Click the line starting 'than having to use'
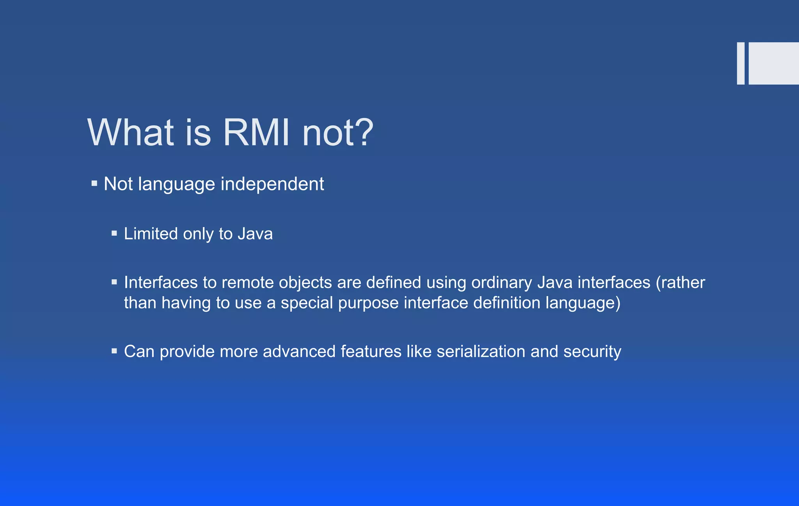The width and height of the screenshot is (799, 506). pos(372,303)
